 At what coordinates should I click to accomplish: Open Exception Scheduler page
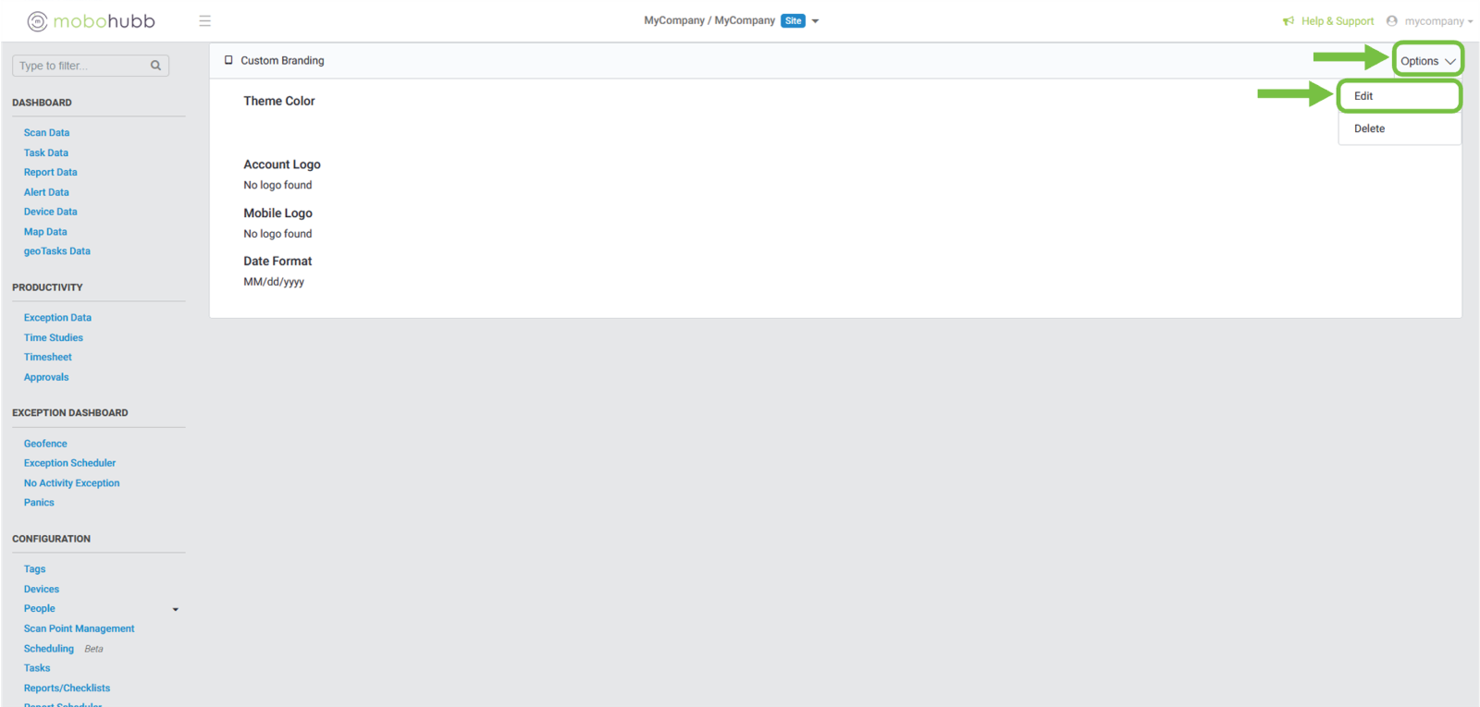[x=69, y=463]
